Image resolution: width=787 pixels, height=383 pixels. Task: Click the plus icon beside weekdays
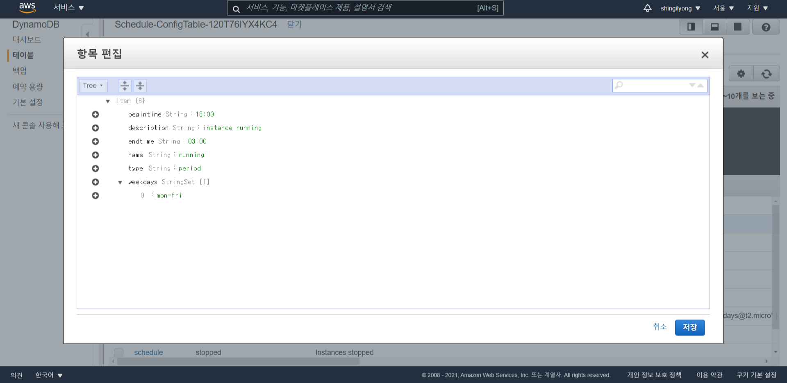pyautogui.click(x=96, y=182)
